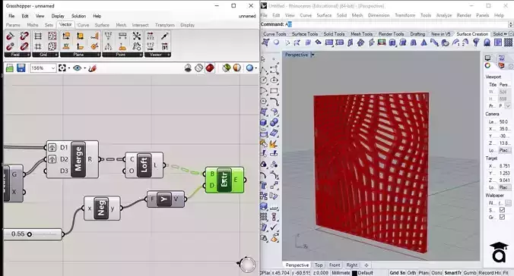Select the Rhino pointer select tool

[x=263, y=59]
